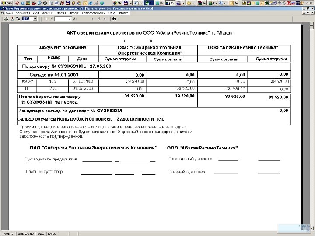
Task: Click the WORLD status bar entry
Action: 26,234
